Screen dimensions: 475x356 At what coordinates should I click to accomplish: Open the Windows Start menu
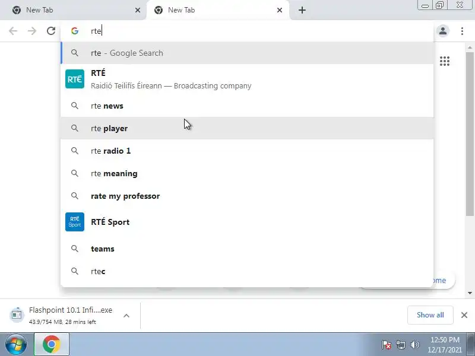(x=16, y=345)
